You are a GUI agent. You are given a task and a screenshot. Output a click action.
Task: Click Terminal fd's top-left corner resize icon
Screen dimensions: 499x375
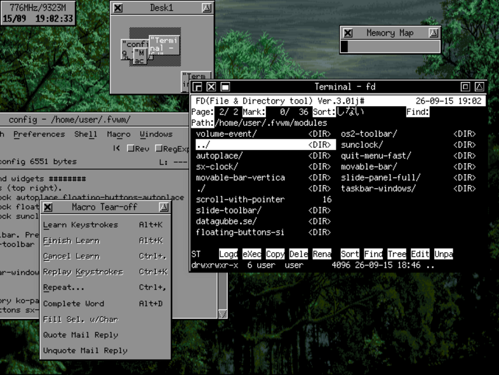coord(197,86)
